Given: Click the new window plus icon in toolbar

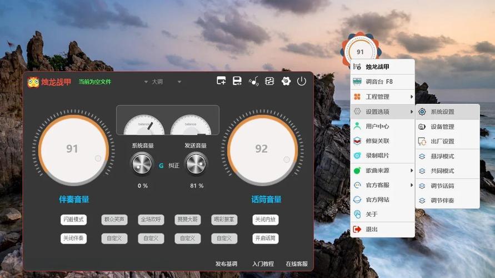Looking at the screenshot, I should pyautogui.click(x=221, y=81).
